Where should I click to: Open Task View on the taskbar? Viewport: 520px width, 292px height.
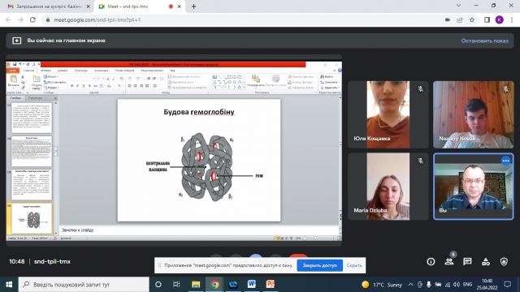pyautogui.click(x=176, y=284)
